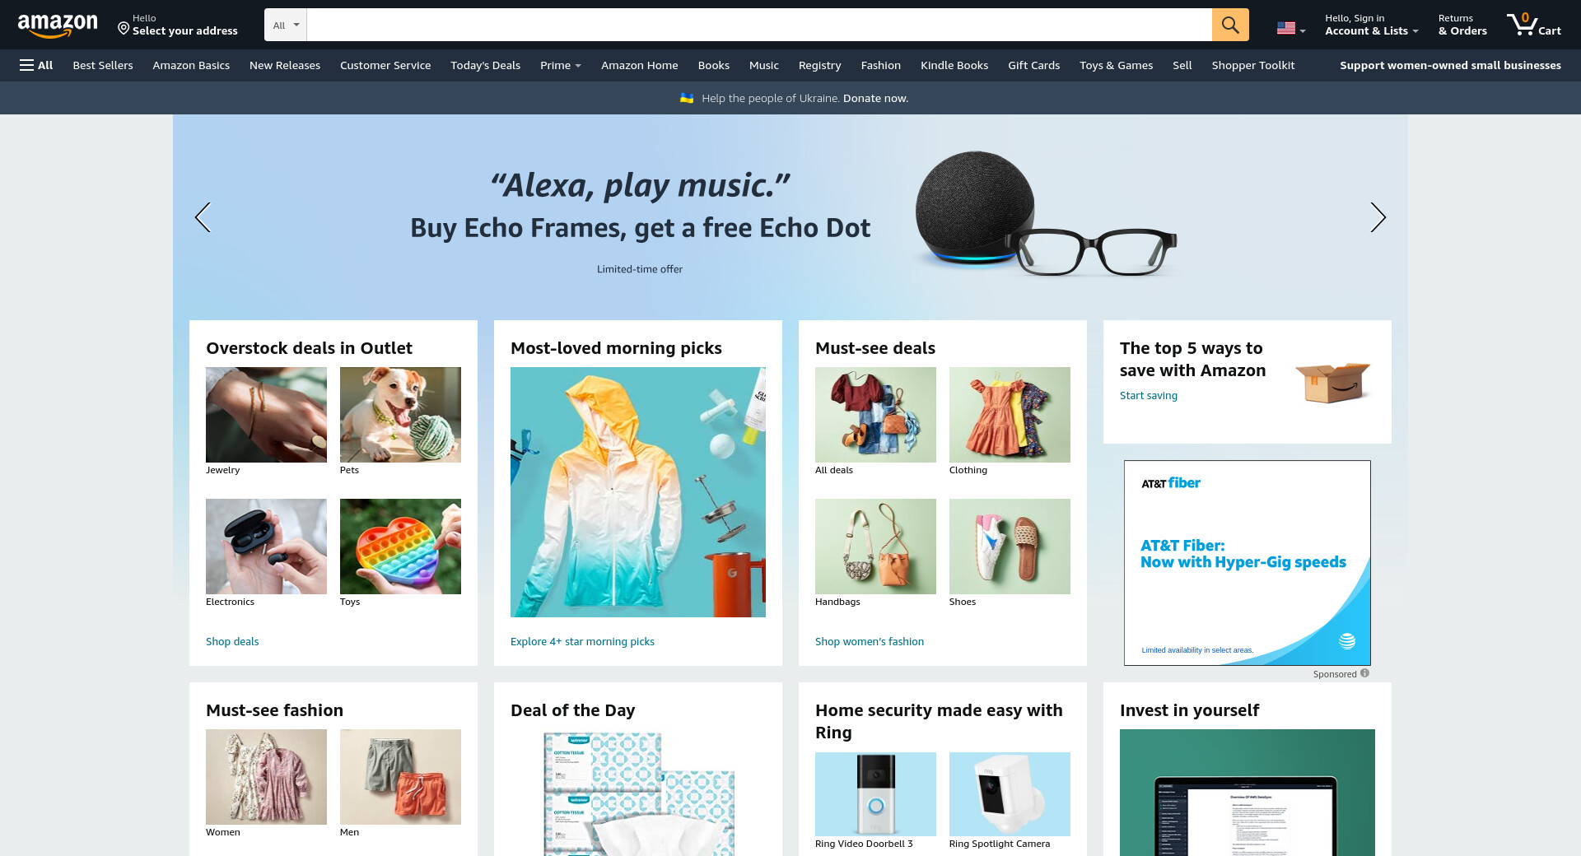Click the Shop deals link
1581x856 pixels.
pos(232,641)
